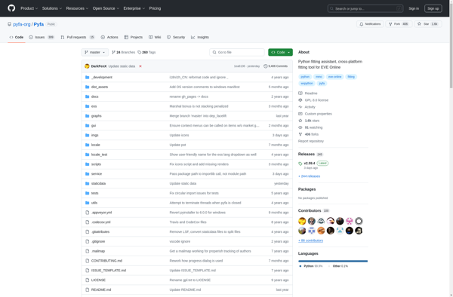This screenshot has width=453, height=297.
Task: Open the dist_assets folder
Action: click(100, 87)
